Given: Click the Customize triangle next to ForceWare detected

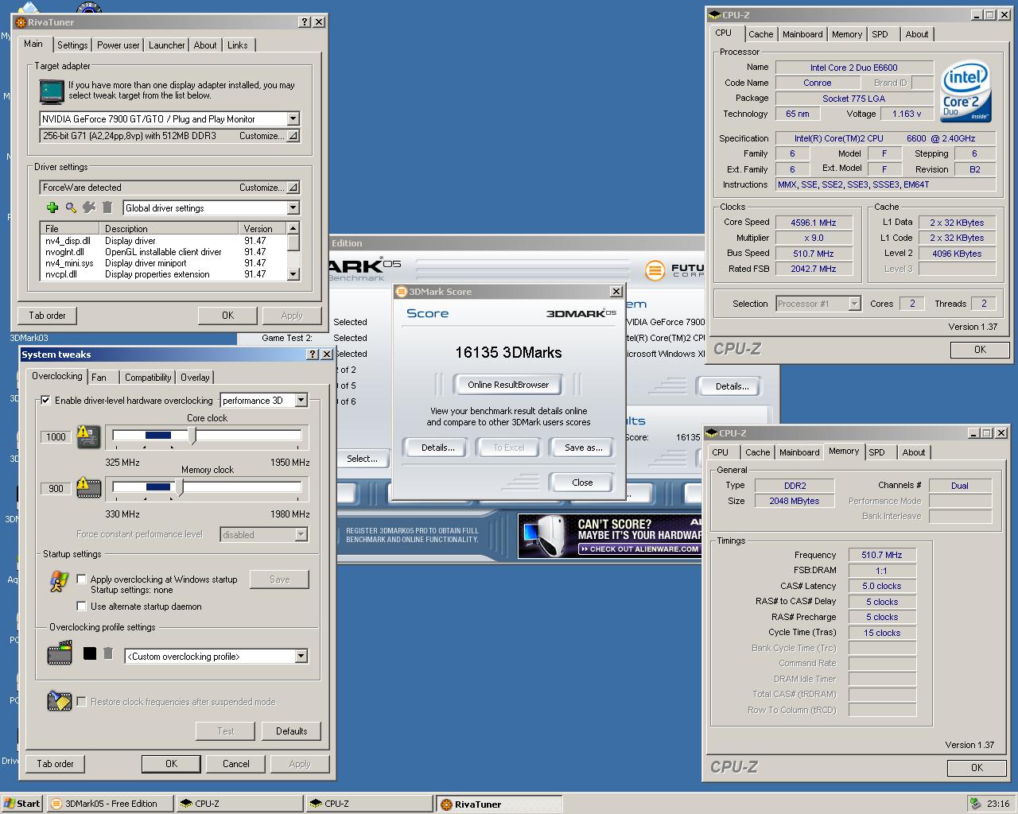Looking at the screenshot, I should click(293, 188).
